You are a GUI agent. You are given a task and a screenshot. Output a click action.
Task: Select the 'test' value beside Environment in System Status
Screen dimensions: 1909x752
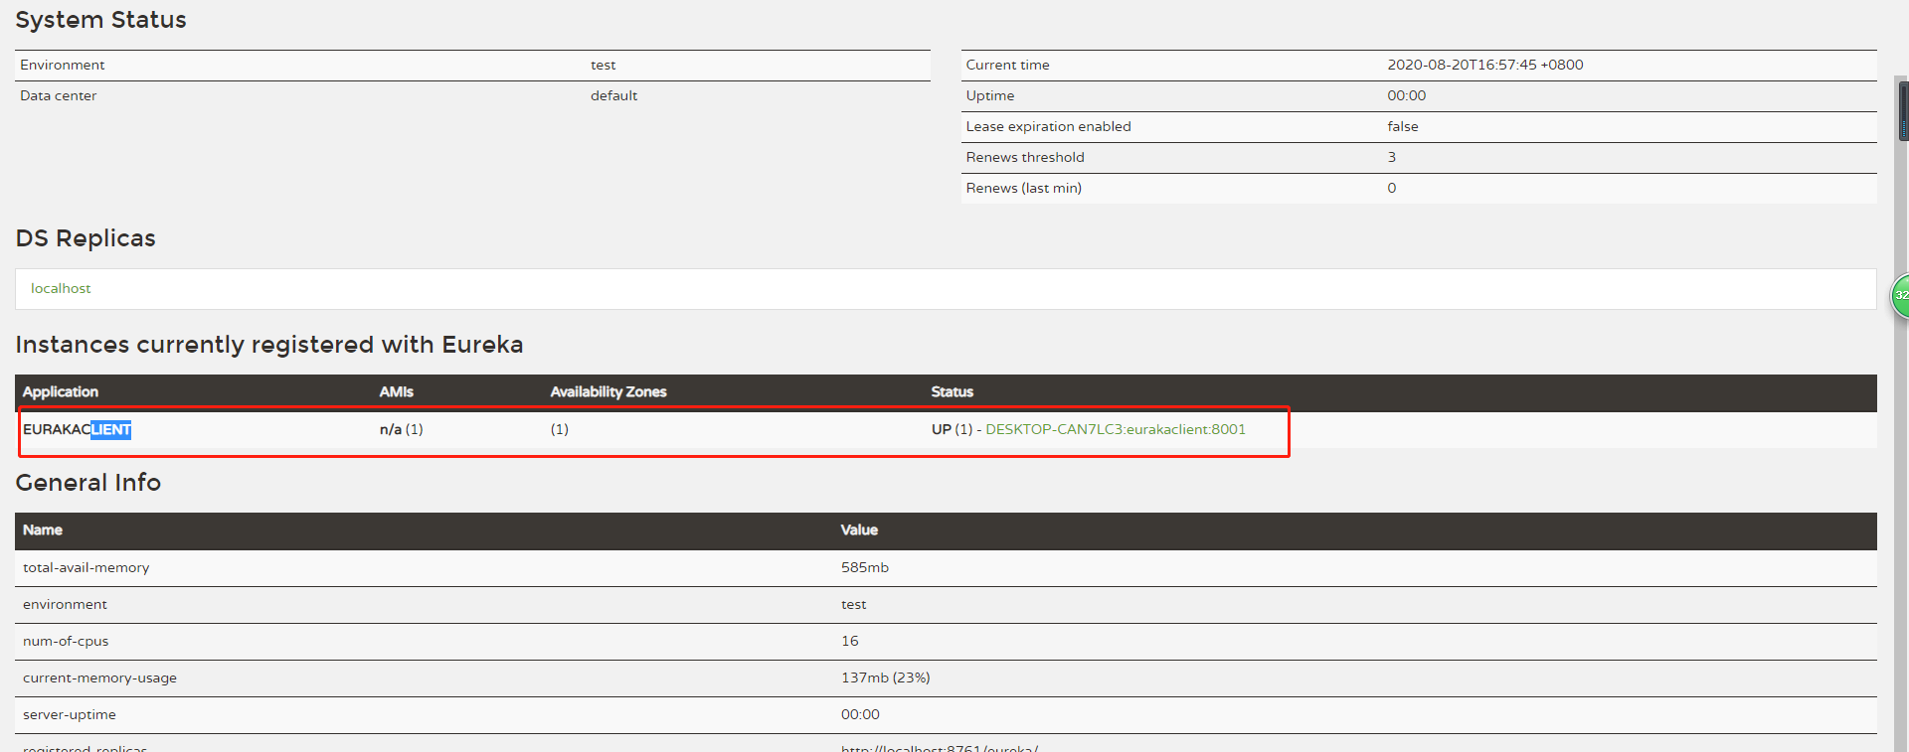coord(603,65)
